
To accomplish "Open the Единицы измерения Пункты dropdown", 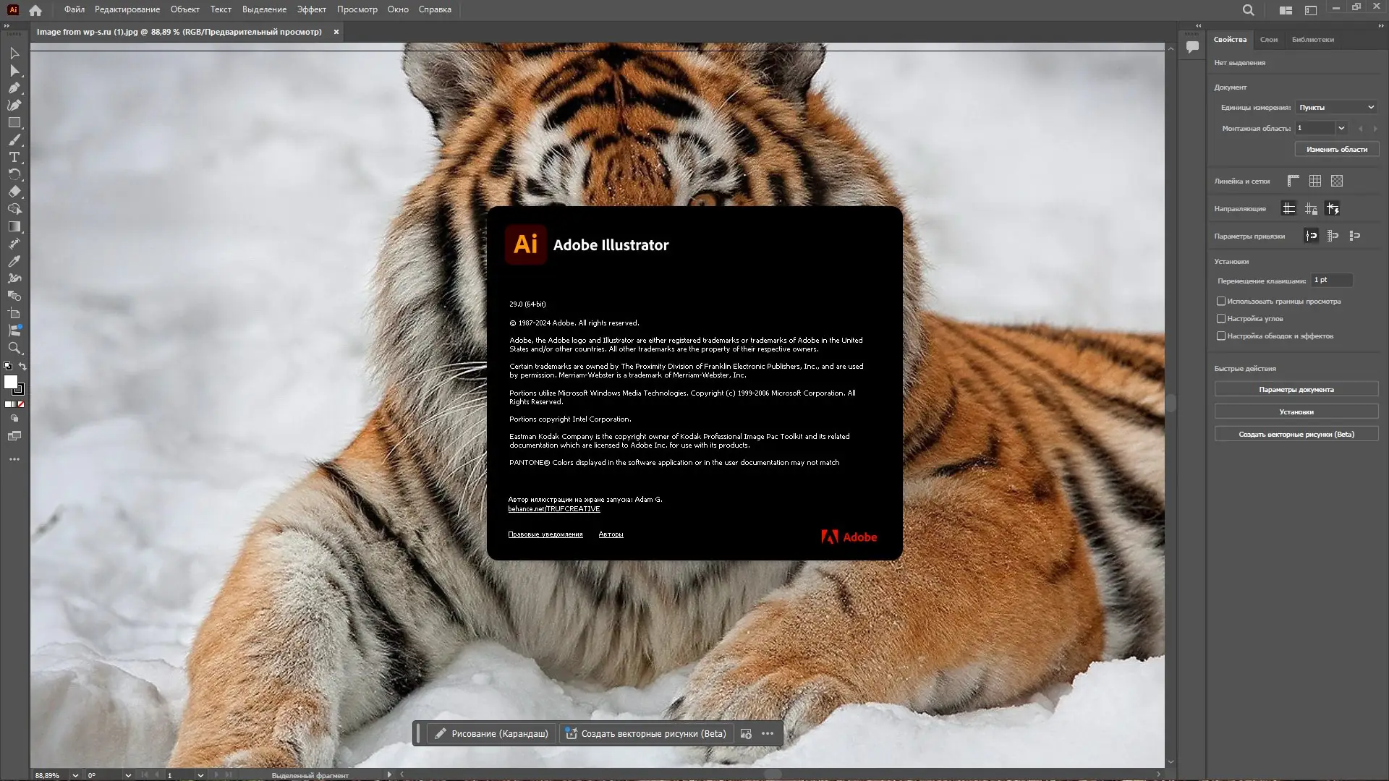I will click(x=1336, y=107).
